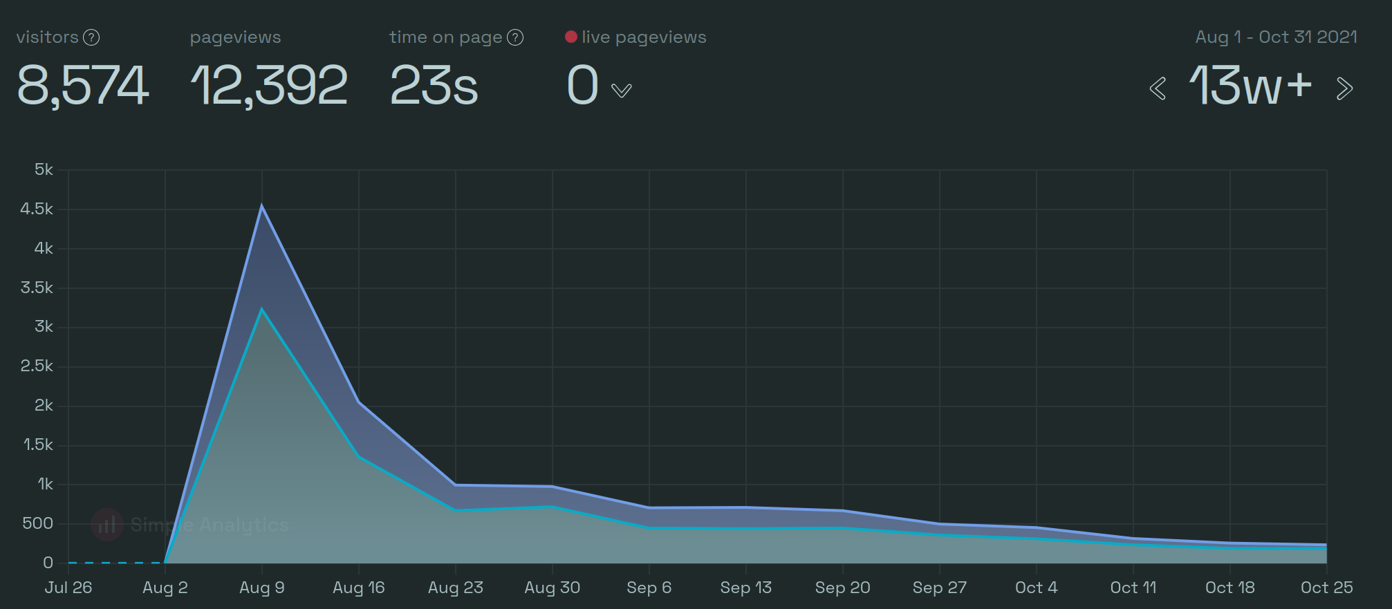Click the live pageviews count 0
Image resolution: width=1392 pixels, height=609 pixels.
pyautogui.click(x=582, y=85)
